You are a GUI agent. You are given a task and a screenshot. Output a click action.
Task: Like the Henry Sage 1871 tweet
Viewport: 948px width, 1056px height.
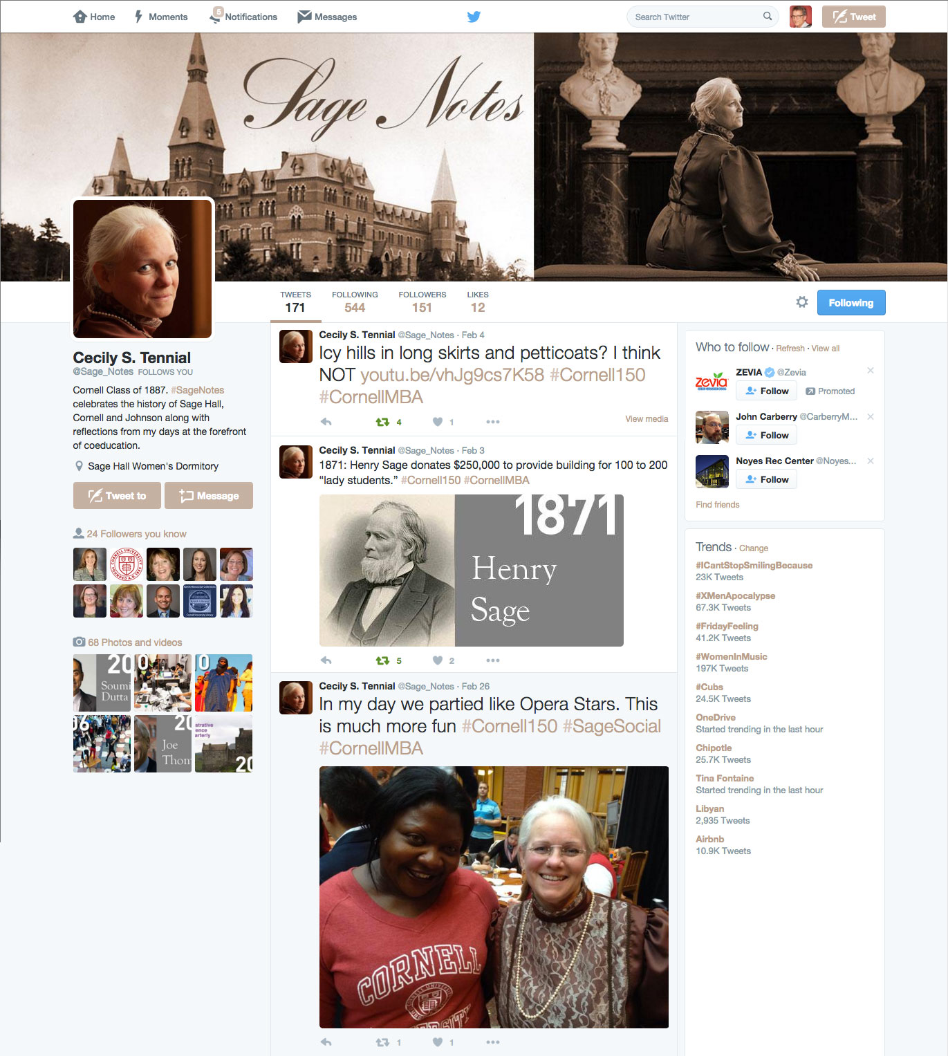(x=438, y=660)
